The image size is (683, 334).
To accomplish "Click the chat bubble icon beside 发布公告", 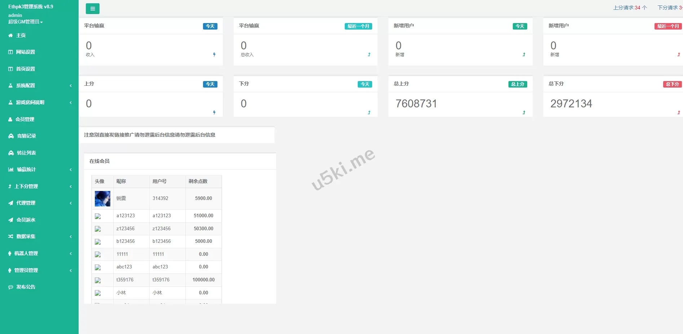I will coord(11,287).
